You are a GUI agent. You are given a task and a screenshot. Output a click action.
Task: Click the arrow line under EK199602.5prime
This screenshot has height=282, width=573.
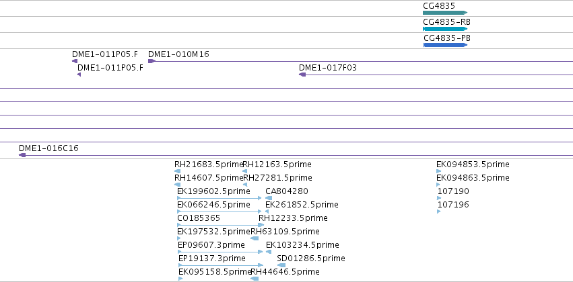point(220,198)
